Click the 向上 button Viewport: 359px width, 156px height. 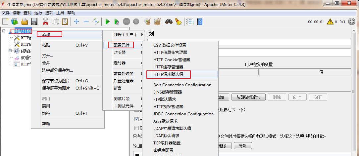click(297, 97)
